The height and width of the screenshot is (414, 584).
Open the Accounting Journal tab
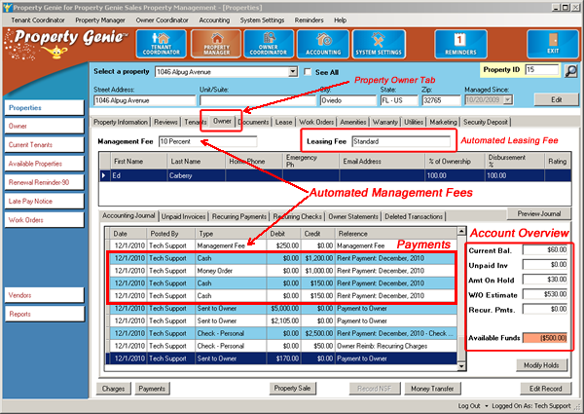pyautogui.click(x=128, y=215)
